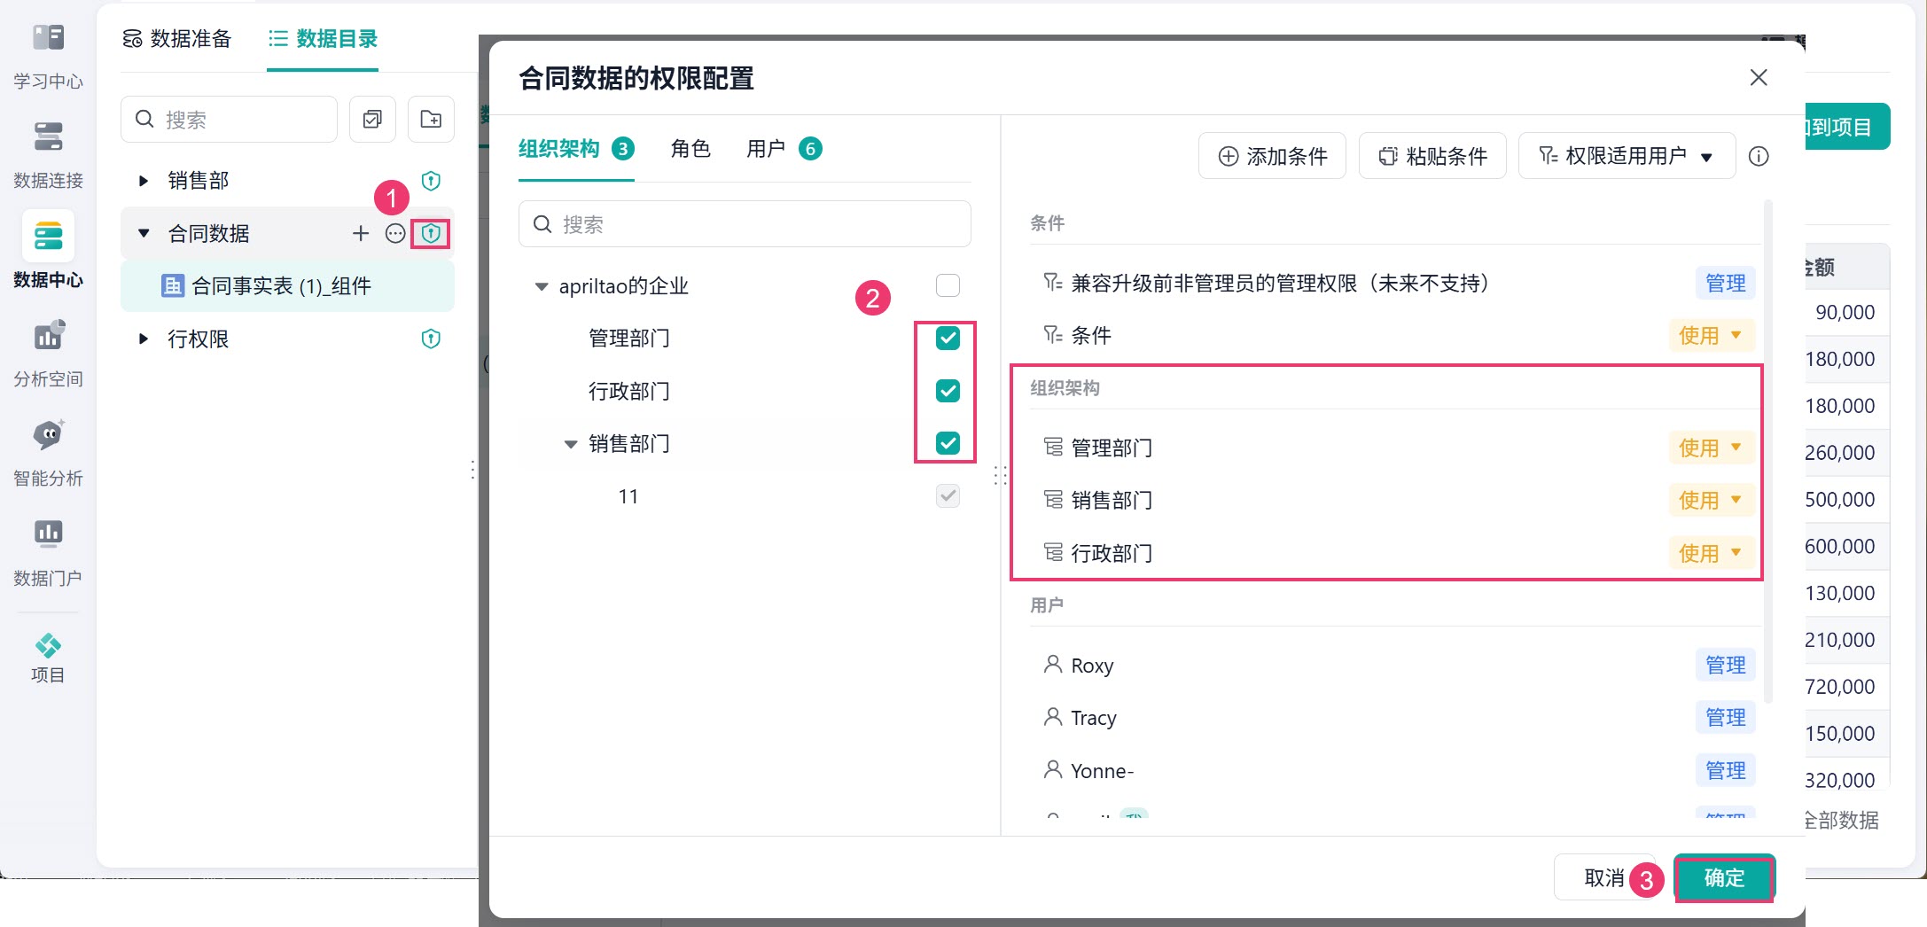Click the 粘贴条件 button

point(1432,156)
